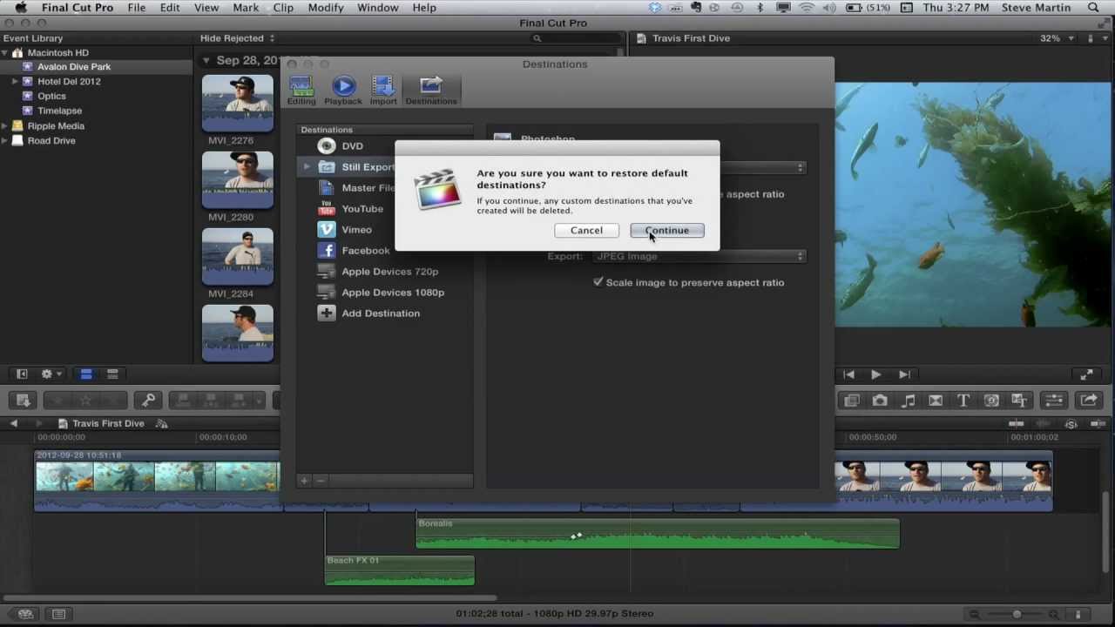Collapse the Macintosh HD disclosure triangle

tap(5, 52)
